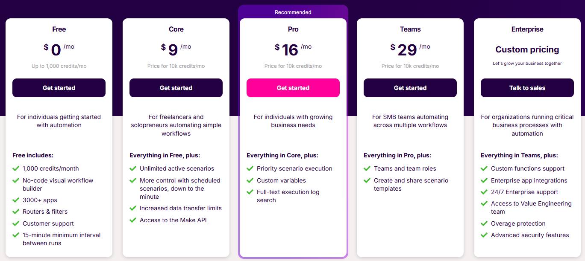Click the checkmark beside Unlimited active scenarios
Image resolution: width=585 pixels, height=261 pixels.
pos(133,168)
